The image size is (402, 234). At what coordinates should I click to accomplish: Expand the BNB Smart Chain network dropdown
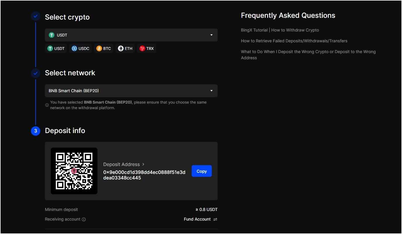131,91
